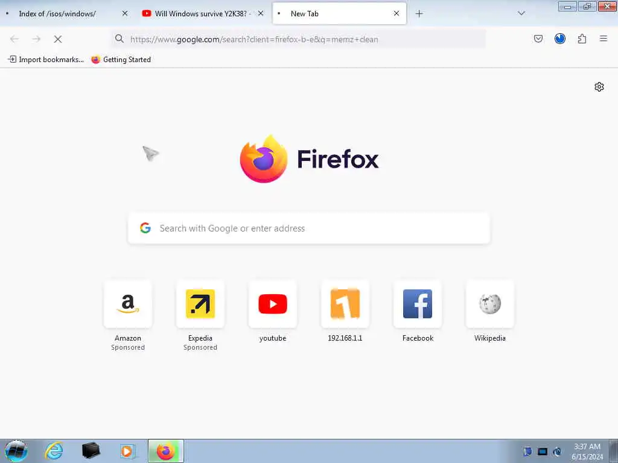Open the Windows Start menu
This screenshot has width=618, height=463.
tap(16, 451)
